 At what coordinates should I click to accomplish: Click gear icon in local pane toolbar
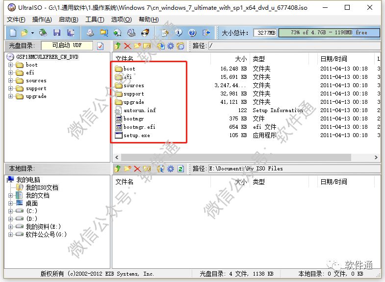click(171, 169)
